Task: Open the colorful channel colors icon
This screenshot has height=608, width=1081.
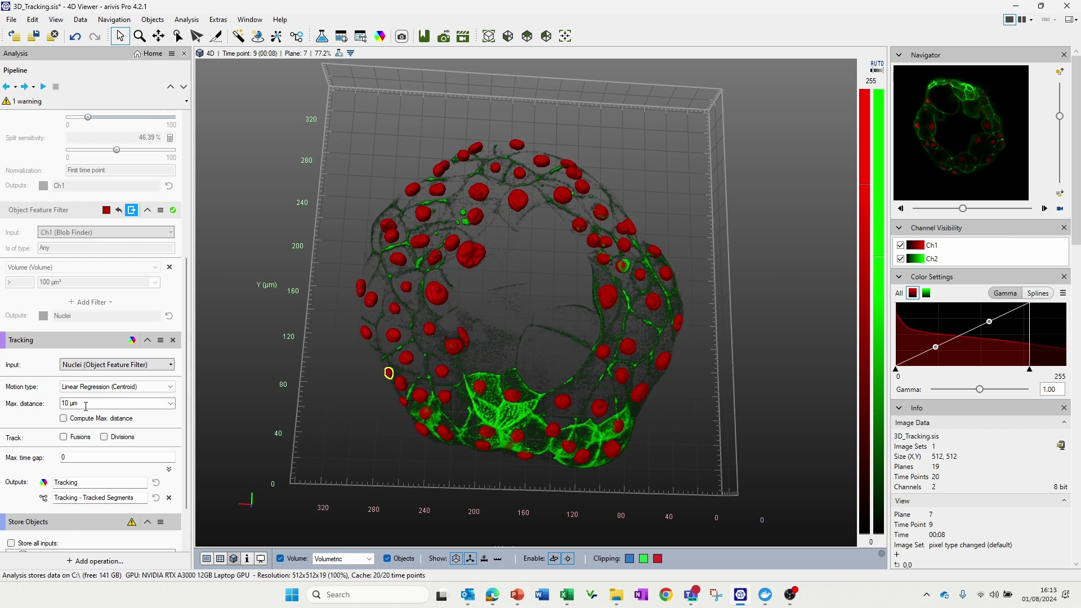Action: point(380,37)
